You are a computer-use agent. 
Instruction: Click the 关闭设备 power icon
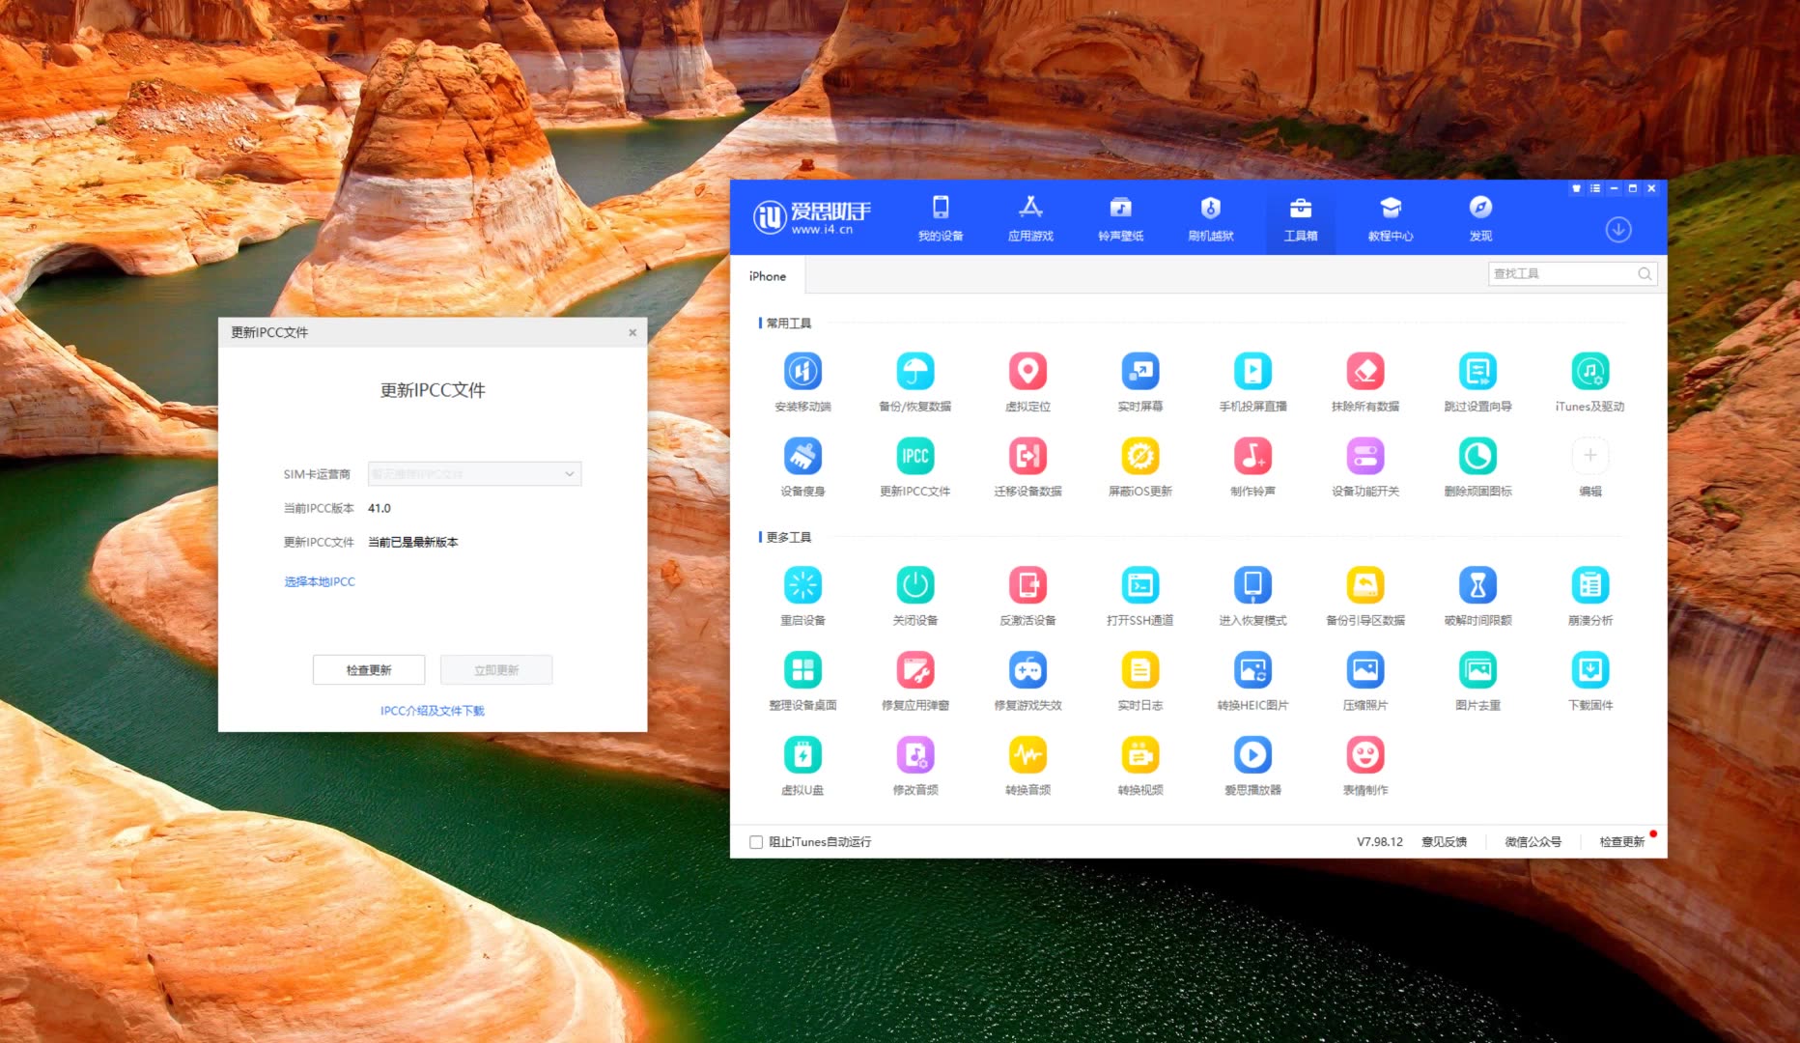tap(915, 585)
